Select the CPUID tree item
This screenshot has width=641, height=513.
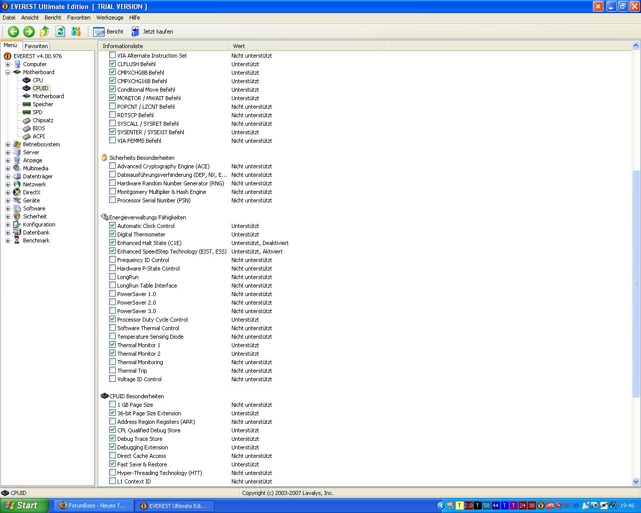click(41, 88)
